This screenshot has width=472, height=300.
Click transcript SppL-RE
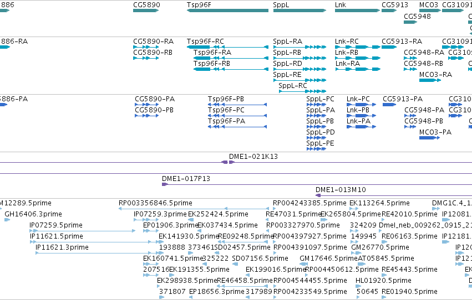click(x=300, y=80)
